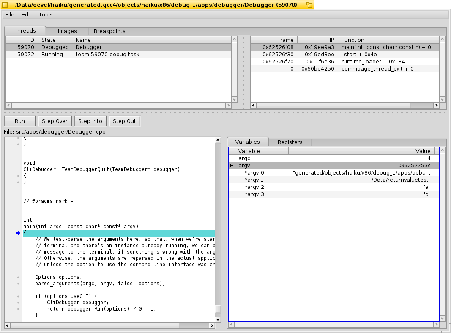Click the Value column header
The width and height of the screenshot is (451, 333).
tap(361, 151)
